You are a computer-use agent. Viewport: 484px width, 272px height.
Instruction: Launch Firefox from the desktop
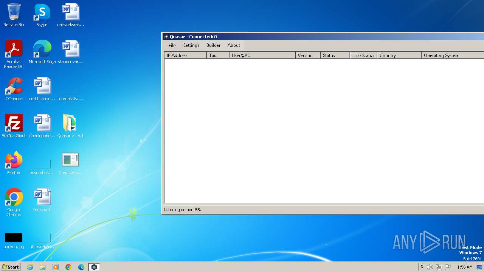click(14, 163)
